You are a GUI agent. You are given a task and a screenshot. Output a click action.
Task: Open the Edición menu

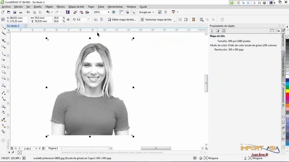(x=19, y=7)
